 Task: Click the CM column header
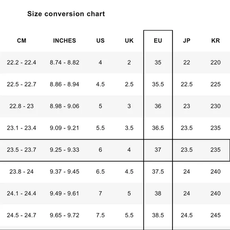tap(21, 40)
